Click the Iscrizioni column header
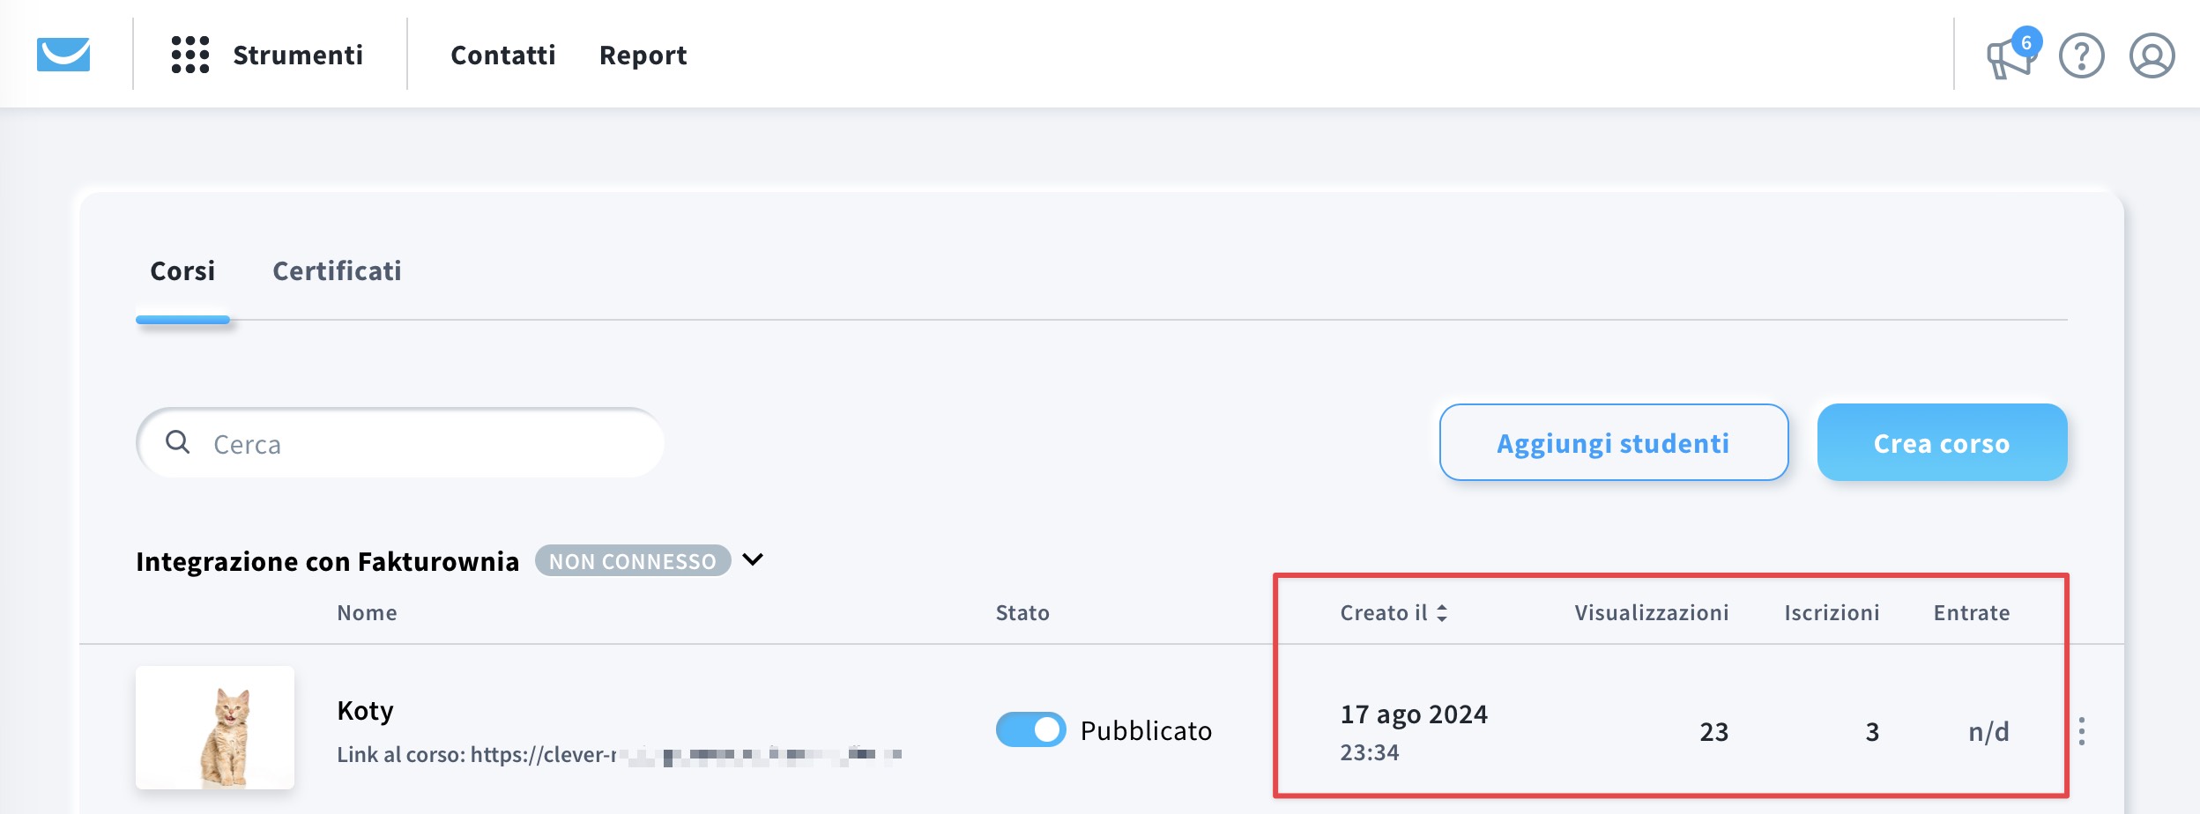This screenshot has width=2200, height=814. pyautogui.click(x=1832, y=613)
